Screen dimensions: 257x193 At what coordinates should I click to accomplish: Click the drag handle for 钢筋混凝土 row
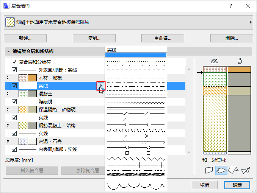coord(8,125)
